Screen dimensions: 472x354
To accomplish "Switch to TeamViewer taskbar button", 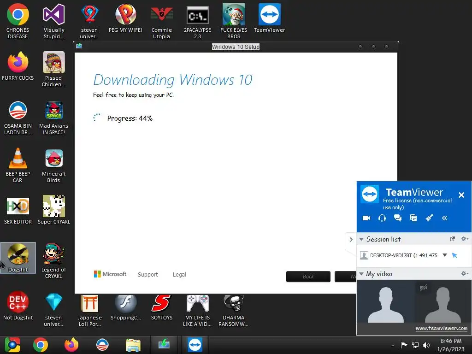I will point(195,345).
